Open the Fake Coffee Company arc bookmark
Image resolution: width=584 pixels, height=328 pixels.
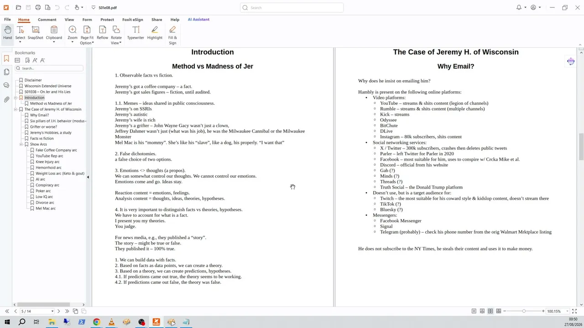pyautogui.click(x=56, y=150)
